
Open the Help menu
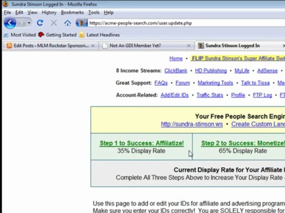click(109, 12)
